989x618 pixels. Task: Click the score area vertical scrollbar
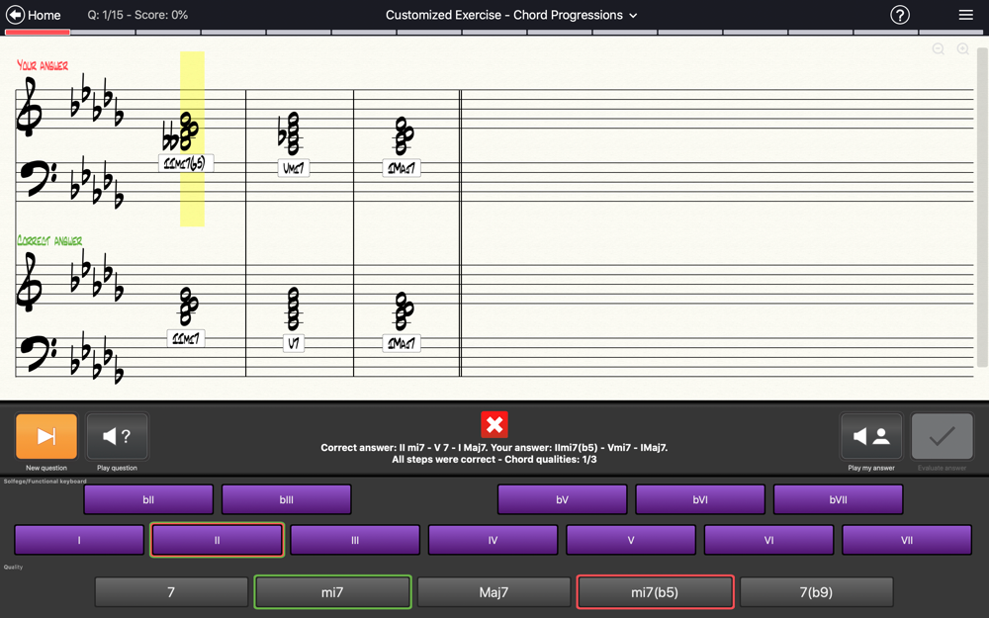982,208
